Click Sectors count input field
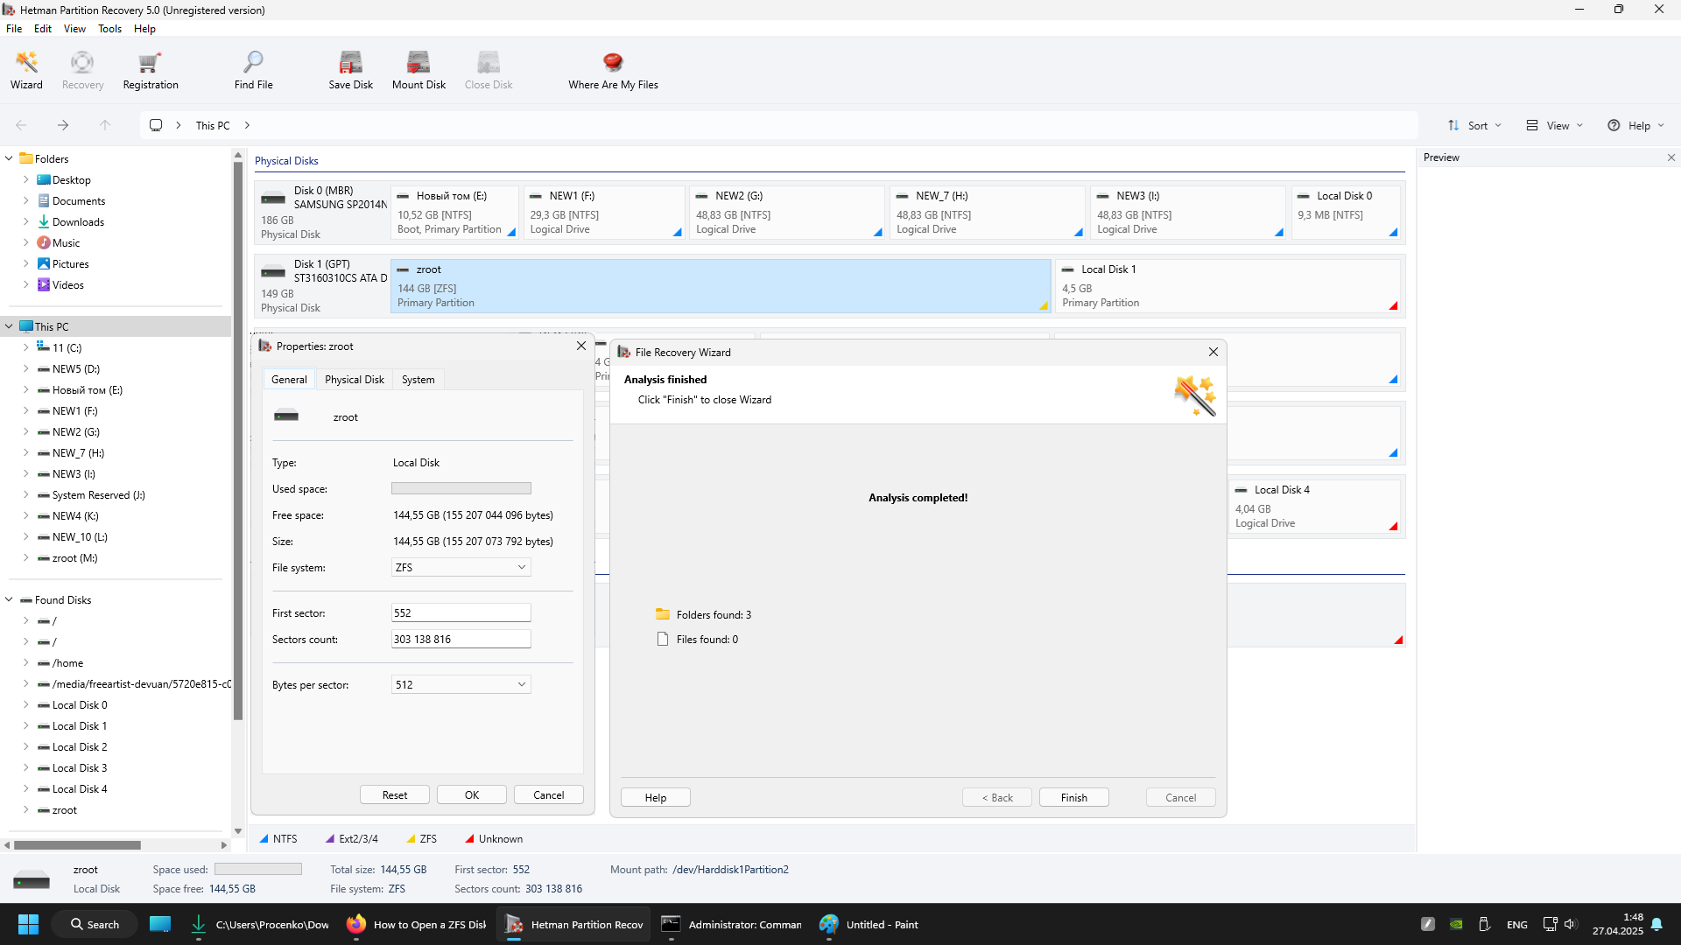The height and width of the screenshot is (945, 1681). [461, 639]
